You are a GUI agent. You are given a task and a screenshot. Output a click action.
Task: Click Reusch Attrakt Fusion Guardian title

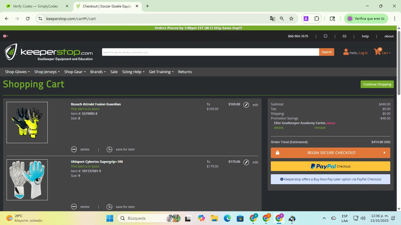tap(96, 104)
